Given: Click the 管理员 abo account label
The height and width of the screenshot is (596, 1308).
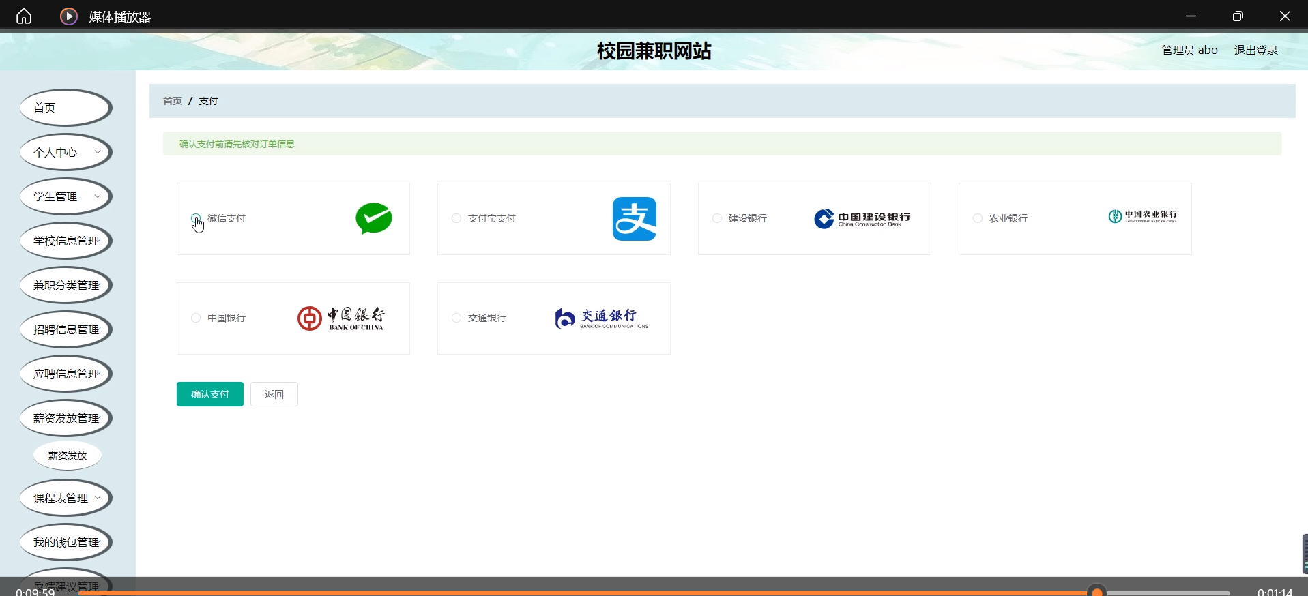Looking at the screenshot, I should pos(1189,50).
